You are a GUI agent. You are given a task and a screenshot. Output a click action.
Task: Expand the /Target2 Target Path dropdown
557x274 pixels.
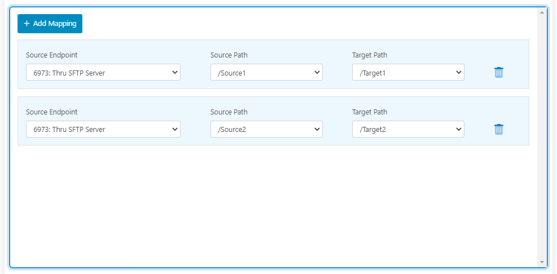[407, 129]
